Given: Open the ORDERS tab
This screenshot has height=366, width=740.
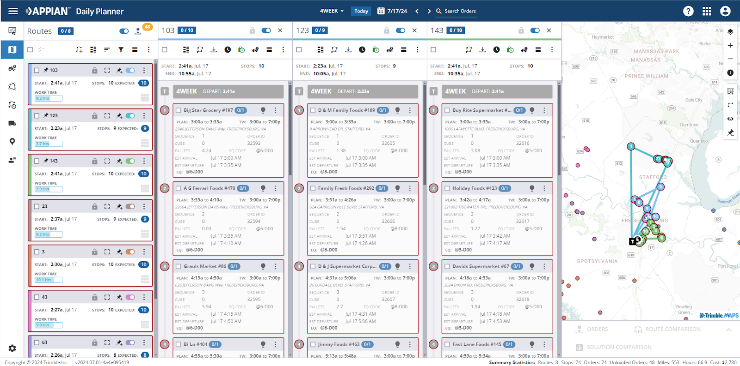Looking at the screenshot, I should 592,329.
